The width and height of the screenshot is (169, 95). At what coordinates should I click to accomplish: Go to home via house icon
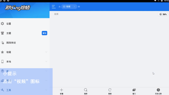point(59,7)
